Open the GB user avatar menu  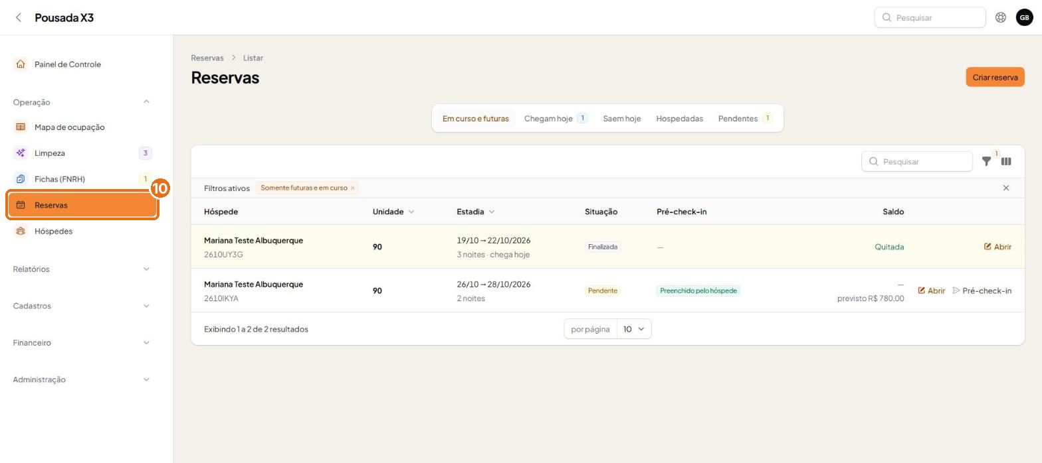click(x=1024, y=18)
